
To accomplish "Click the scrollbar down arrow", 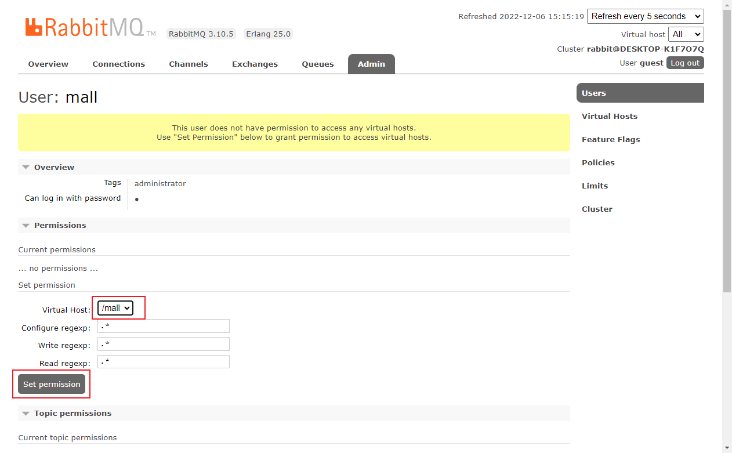I will [727, 448].
